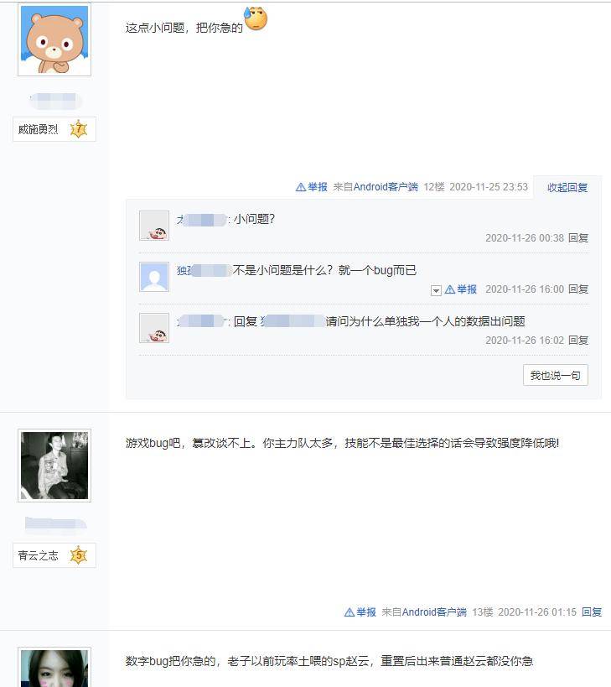611x687 pixels.
Task: Click the bear avatar of 12楼 poster
Action: (54, 39)
